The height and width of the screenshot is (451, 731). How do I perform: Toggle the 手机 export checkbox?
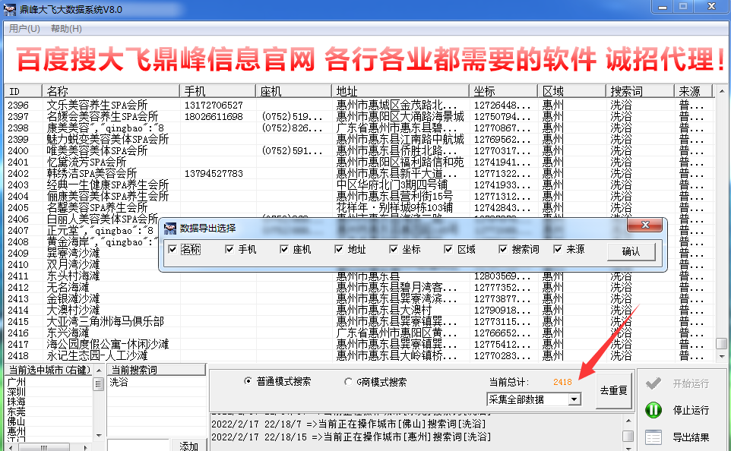[229, 250]
